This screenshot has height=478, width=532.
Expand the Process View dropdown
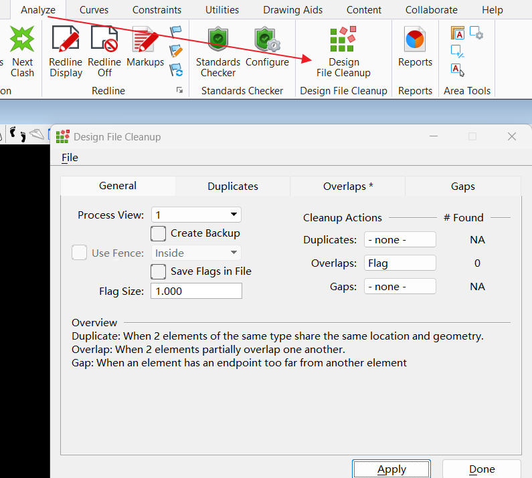(196, 215)
